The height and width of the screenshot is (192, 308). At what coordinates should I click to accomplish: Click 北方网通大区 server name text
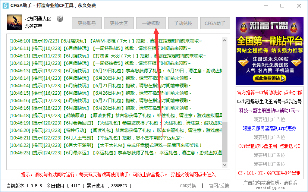[x=38, y=19]
